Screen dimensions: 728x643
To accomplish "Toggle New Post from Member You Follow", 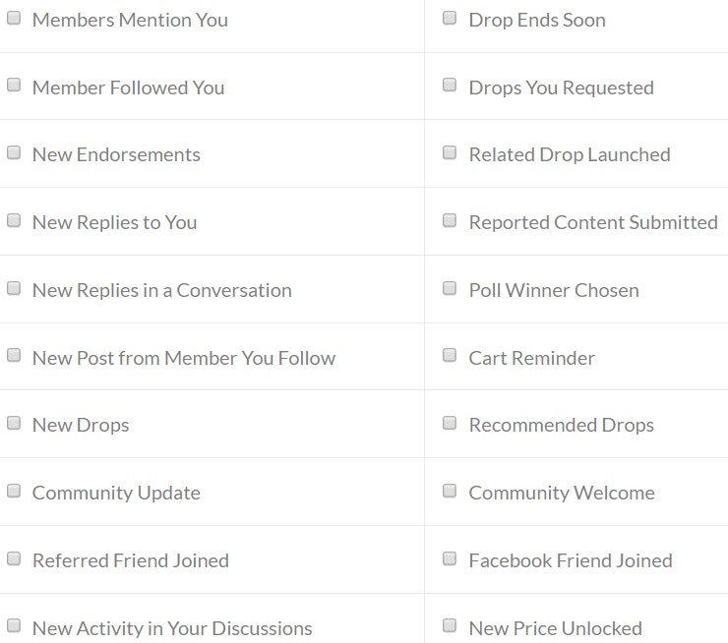I will click(14, 356).
